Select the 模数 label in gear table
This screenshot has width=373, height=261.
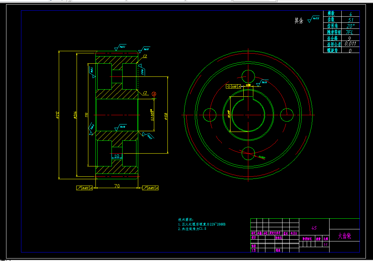[x=331, y=14]
